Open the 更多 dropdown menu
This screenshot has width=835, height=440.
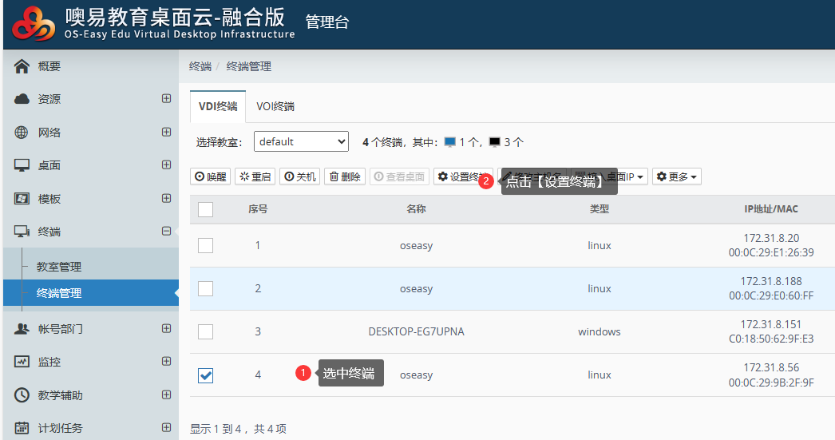point(677,176)
